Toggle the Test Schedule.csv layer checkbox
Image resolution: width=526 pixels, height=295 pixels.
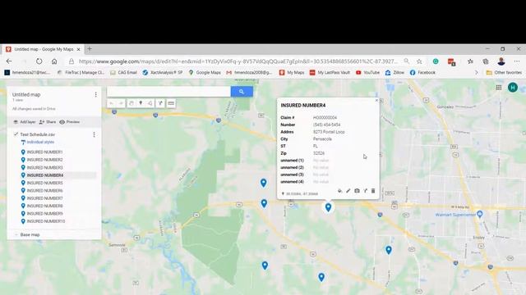pyautogui.click(x=16, y=134)
